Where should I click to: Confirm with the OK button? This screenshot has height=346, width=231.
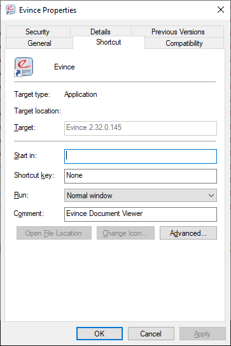(x=99, y=333)
